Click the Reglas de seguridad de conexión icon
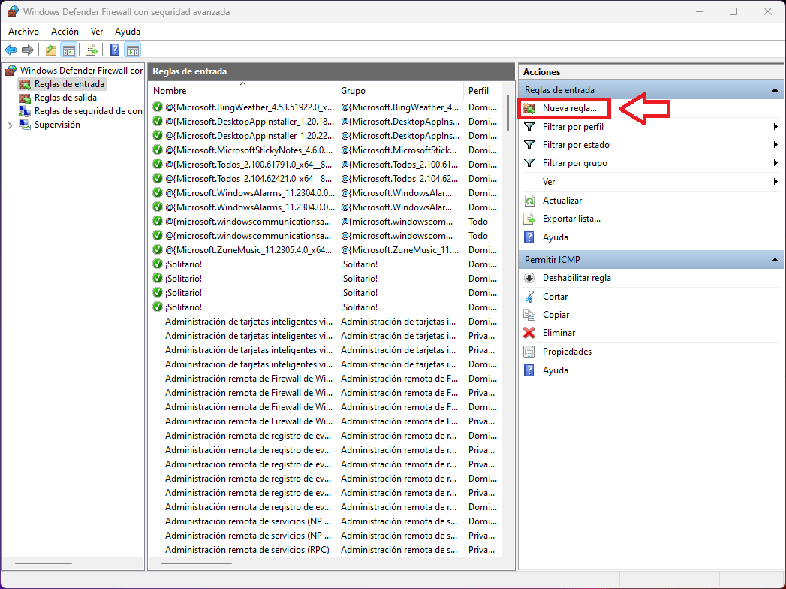Image resolution: width=786 pixels, height=589 pixels. pos(25,111)
